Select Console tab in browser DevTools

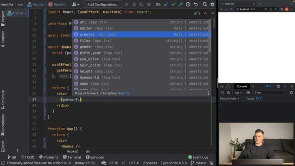pos(242,86)
